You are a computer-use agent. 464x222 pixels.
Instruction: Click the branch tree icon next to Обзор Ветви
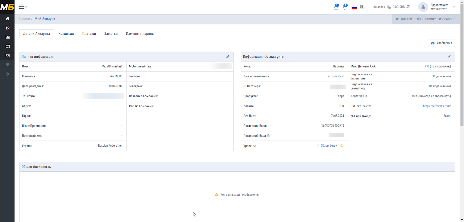pyautogui.click(x=341, y=146)
